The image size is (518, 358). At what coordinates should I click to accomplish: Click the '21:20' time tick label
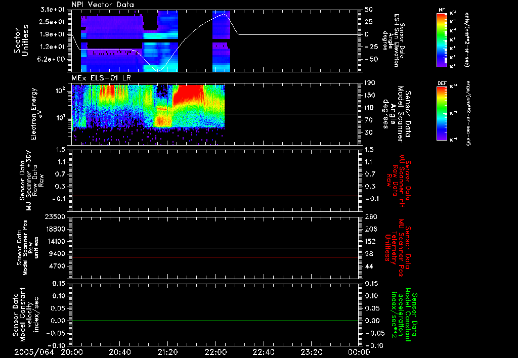[x=168, y=352]
